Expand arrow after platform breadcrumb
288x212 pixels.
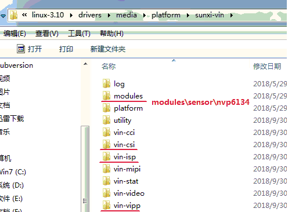(x=188, y=15)
